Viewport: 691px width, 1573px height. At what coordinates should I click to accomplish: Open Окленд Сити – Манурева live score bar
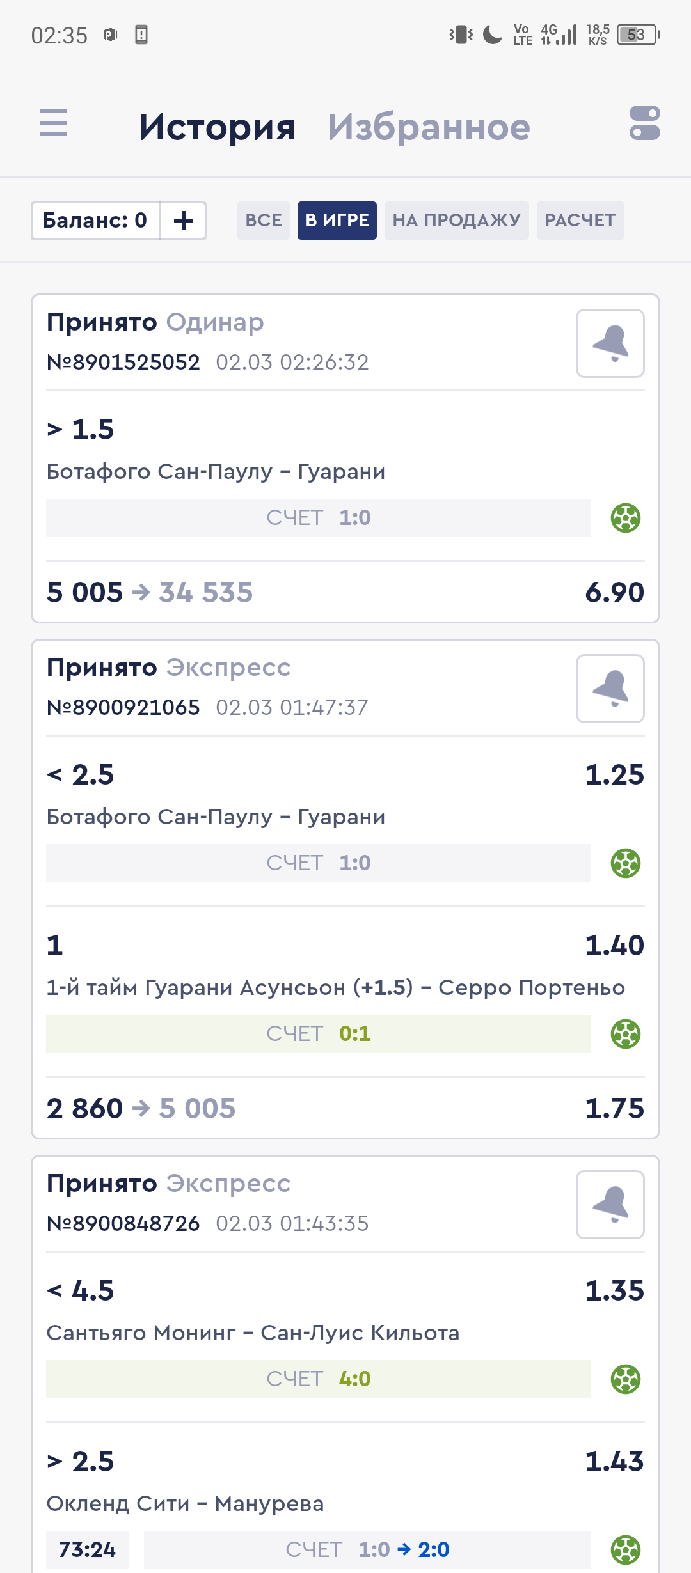(x=367, y=1550)
